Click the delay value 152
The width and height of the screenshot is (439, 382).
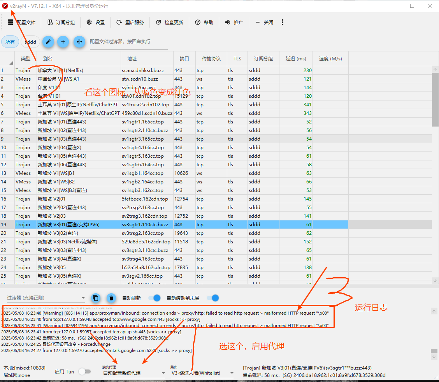(x=307, y=242)
